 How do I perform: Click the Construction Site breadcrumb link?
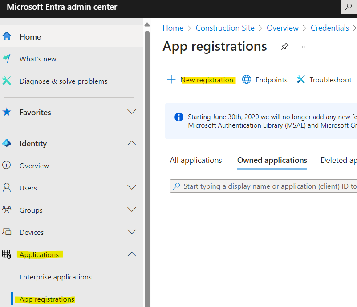click(x=225, y=28)
